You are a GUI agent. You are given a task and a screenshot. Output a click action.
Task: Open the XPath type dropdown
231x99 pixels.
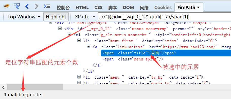tap(94, 17)
